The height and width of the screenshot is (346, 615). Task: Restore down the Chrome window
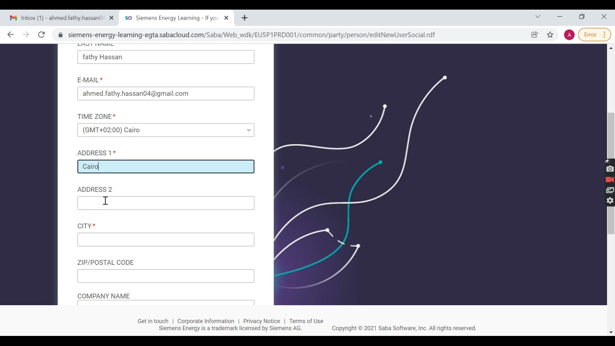pyautogui.click(x=582, y=17)
